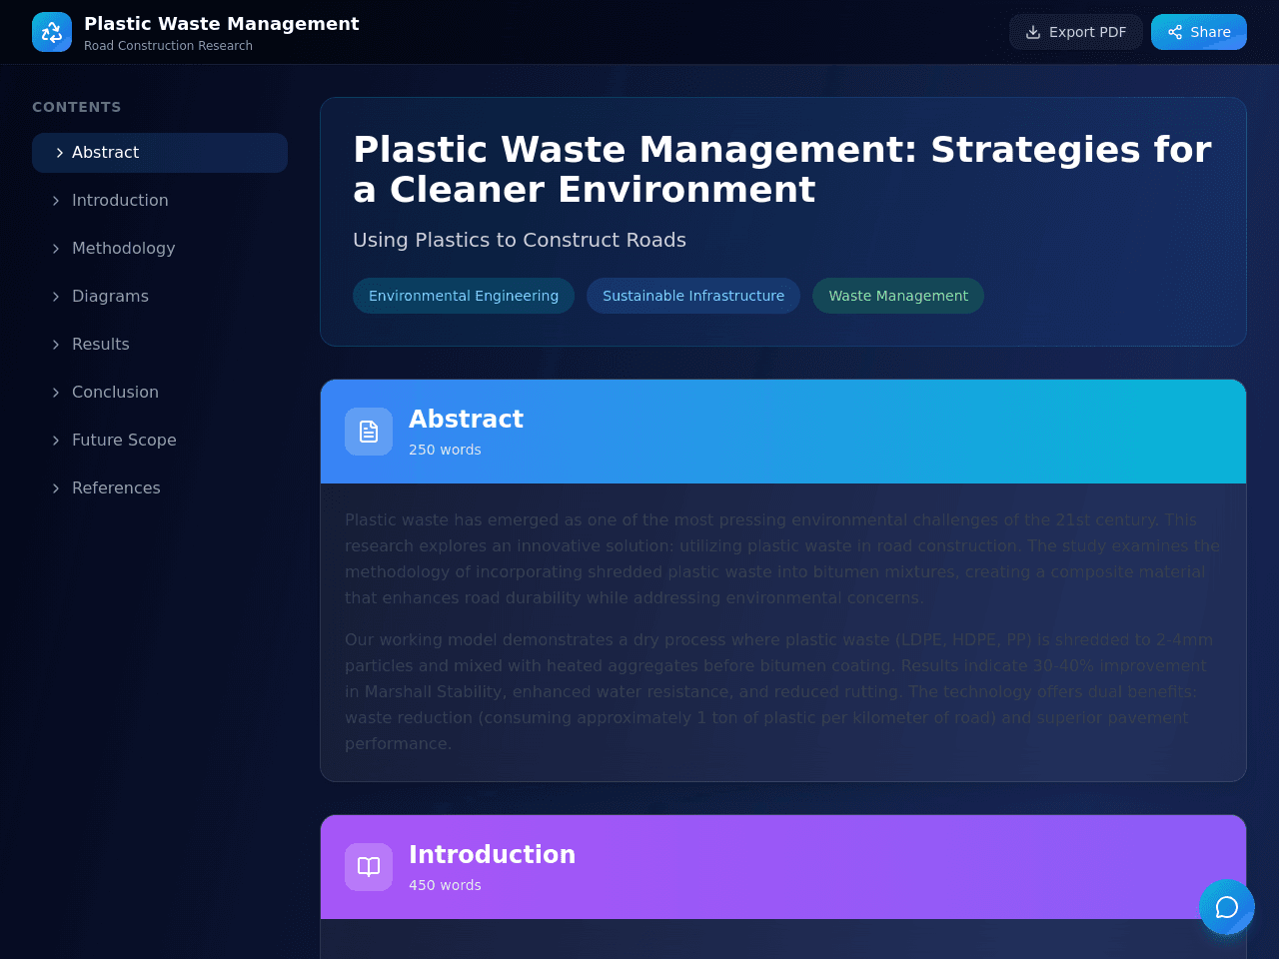Click the Plastic Waste Management header title
This screenshot has height=959, width=1279.
[x=222, y=24]
